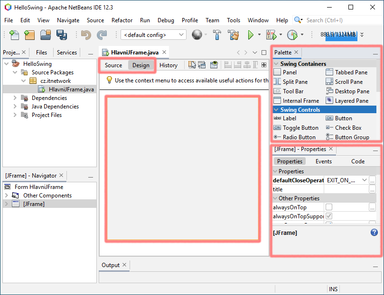Click the Redo arrow icon
384x295 pixels.
tap(102, 35)
